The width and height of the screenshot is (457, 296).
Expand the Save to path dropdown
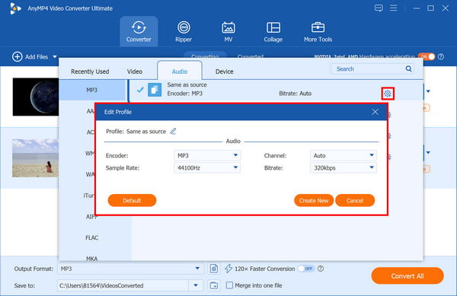pyautogui.click(x=196, y=285)
